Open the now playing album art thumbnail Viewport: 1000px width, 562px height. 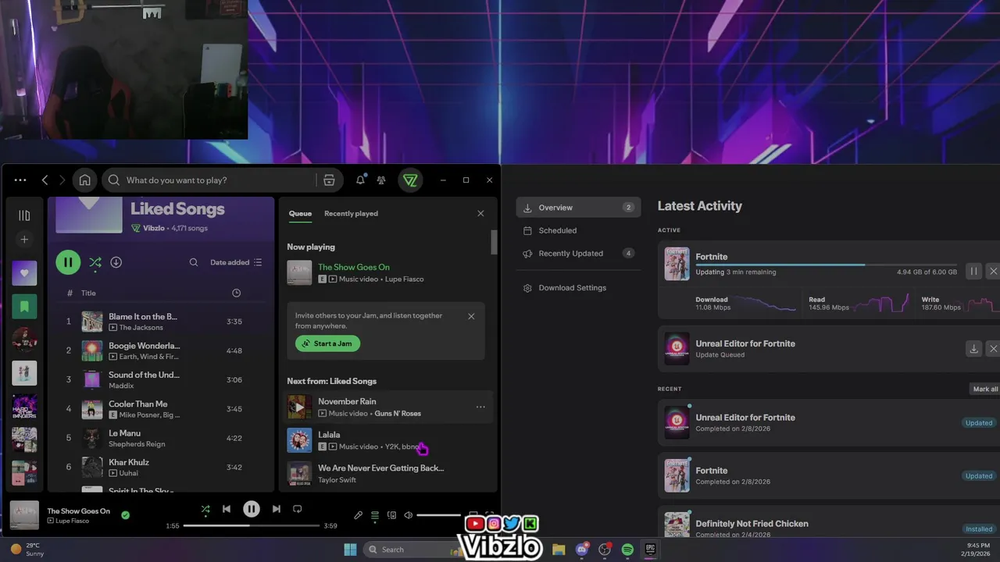click(x=24, y=515)
